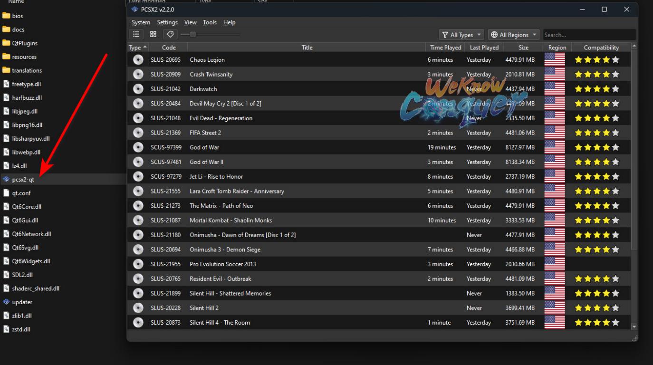The image size is (653, 365).
Task: Select Onimusha - Dawn of Dreams entry
Action: (242, 235)
